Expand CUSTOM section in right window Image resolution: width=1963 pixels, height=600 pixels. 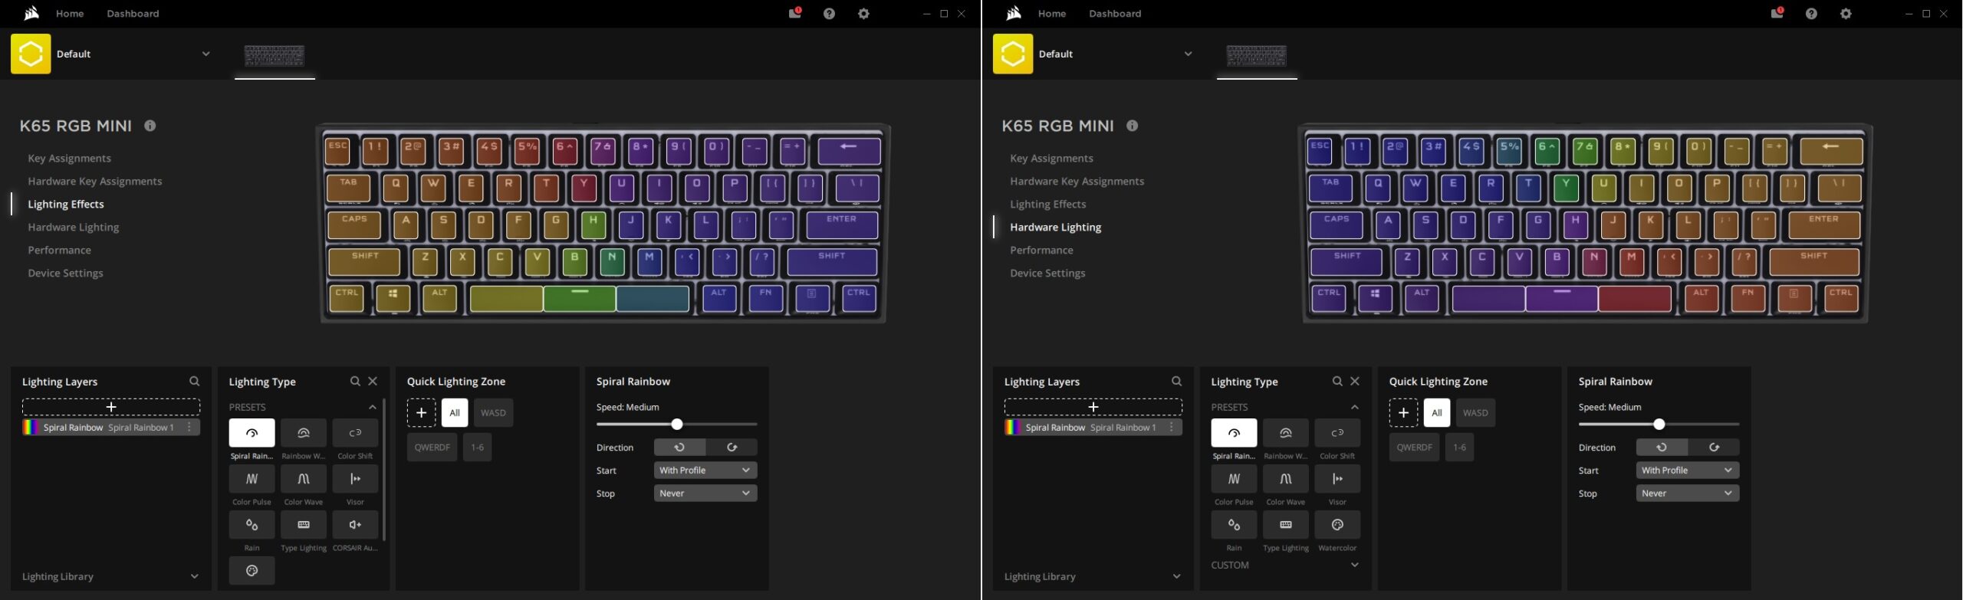[1355, 565]
